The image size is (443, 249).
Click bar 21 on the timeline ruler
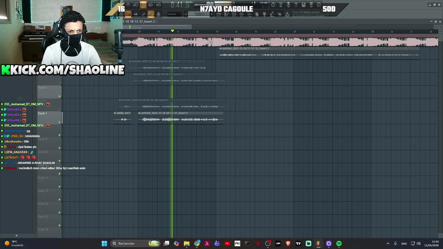(295, 31)
